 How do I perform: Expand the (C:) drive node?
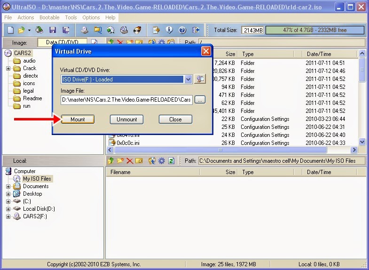[x=8, y=201]
